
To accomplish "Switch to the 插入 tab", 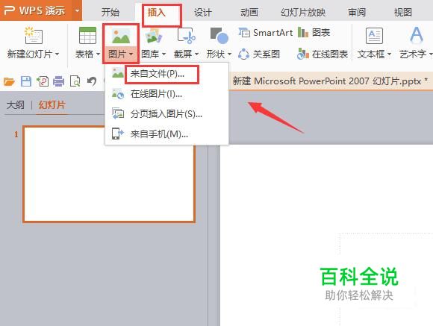I will [157, 12].
